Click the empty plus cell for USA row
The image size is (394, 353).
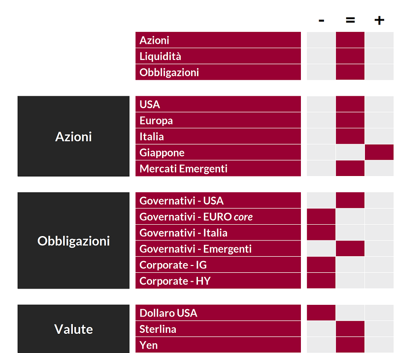coord(379,104)
